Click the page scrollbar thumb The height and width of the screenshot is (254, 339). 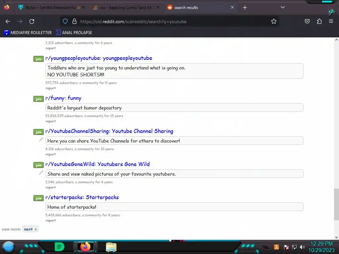[336, 204]
